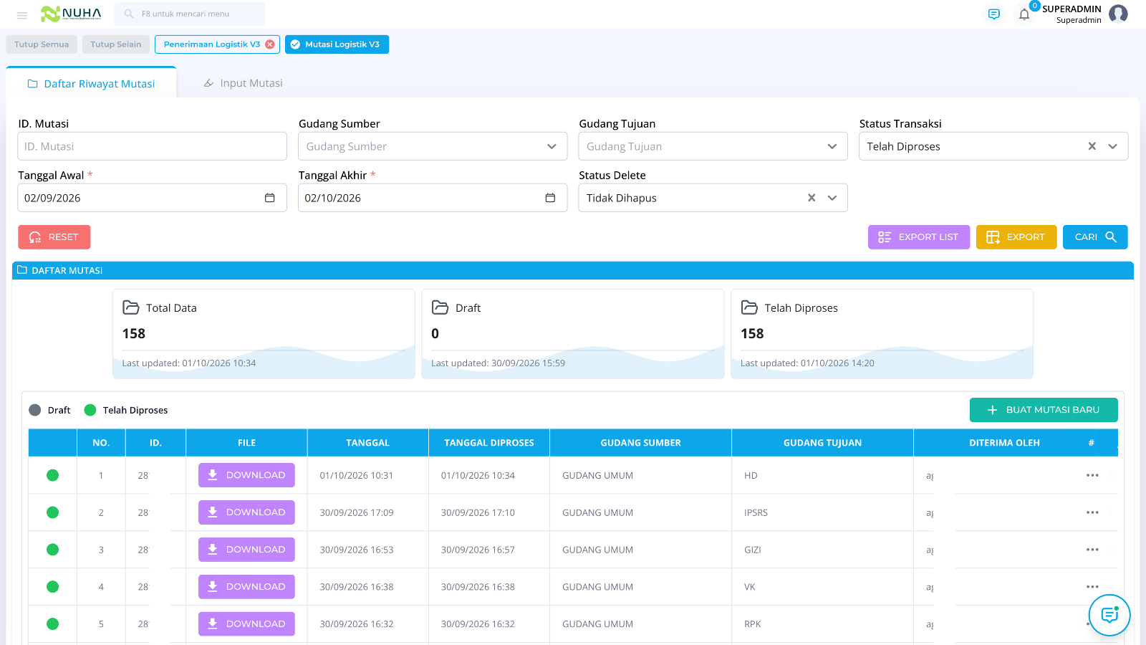The width and height of the screenshot is (1146, 645).
Task: Open the hamburger sidebar menu
Action: pyautogui.click(x=22, y=14)
